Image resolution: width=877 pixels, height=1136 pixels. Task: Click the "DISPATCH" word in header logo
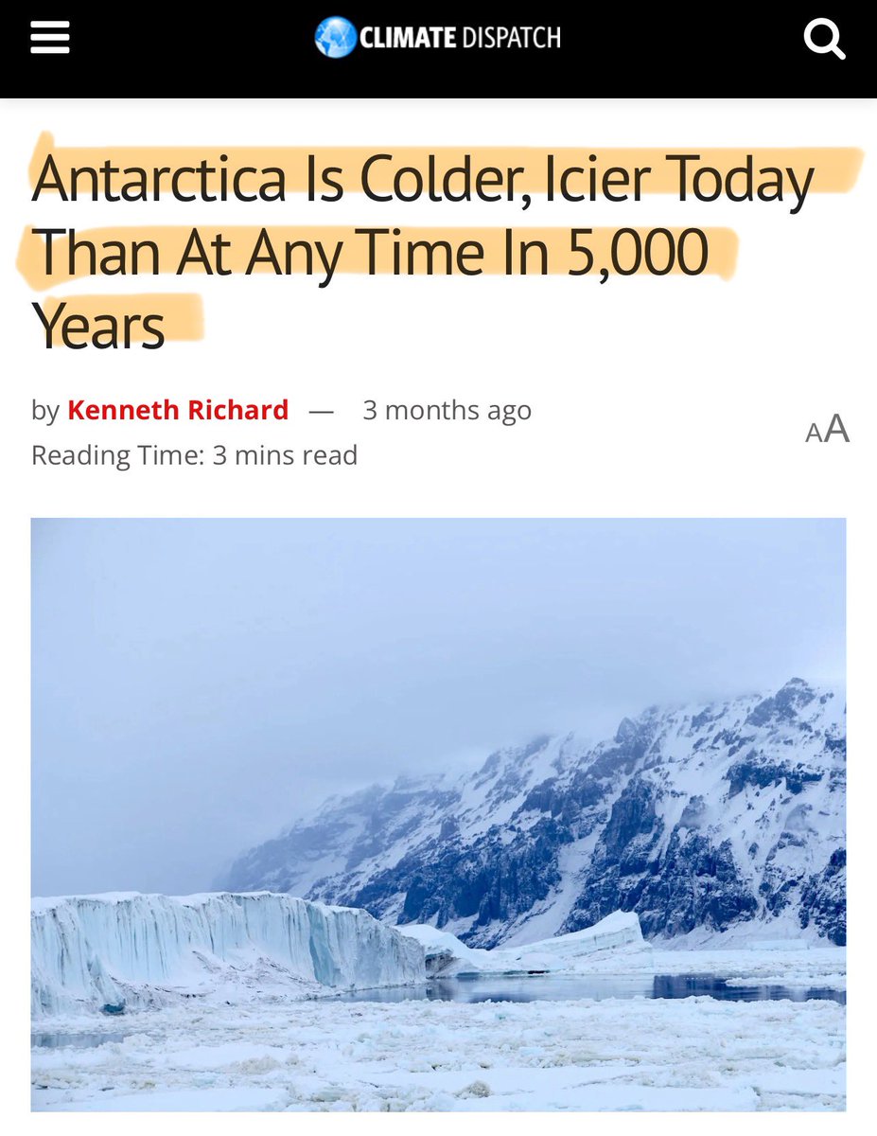511,38
